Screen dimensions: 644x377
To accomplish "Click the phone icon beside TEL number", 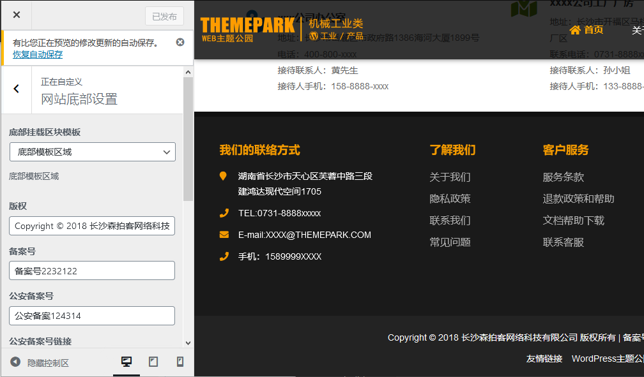I will [223, 212].
